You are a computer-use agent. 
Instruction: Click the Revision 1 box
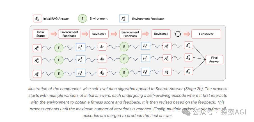(x=99, y=34)
